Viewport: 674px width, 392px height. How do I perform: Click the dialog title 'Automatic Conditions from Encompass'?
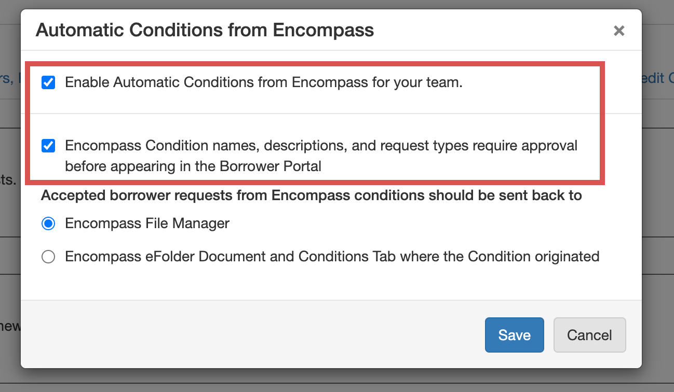(205, 30)
